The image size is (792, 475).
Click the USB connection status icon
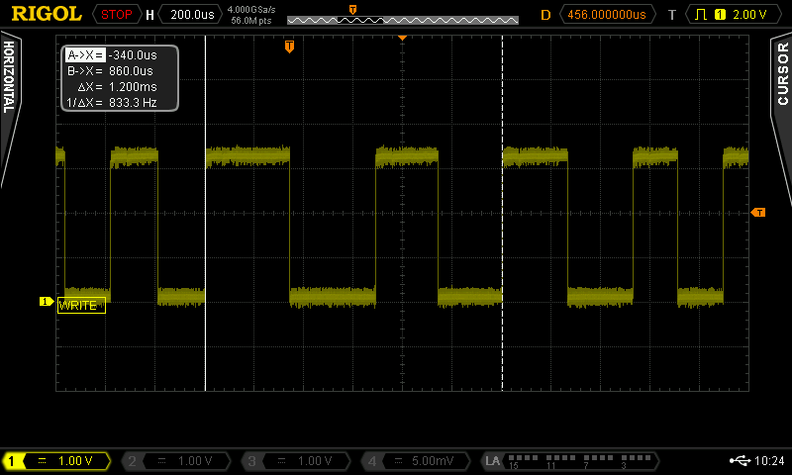(739, 461)
